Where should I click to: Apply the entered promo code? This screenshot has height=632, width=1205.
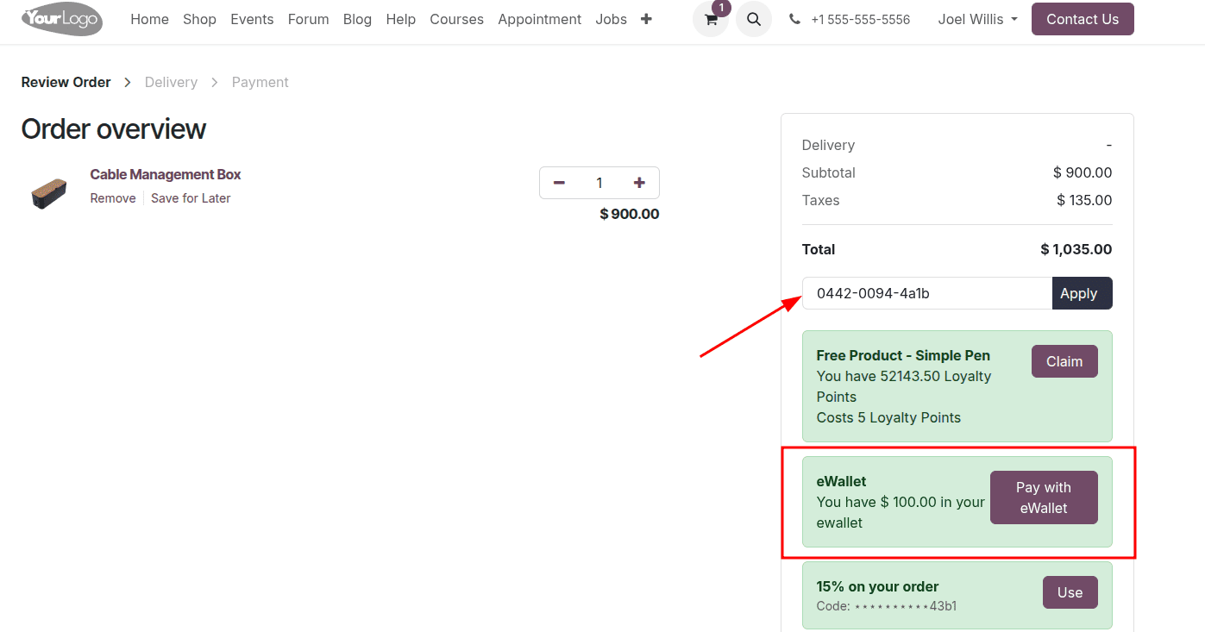[1082, 293]
